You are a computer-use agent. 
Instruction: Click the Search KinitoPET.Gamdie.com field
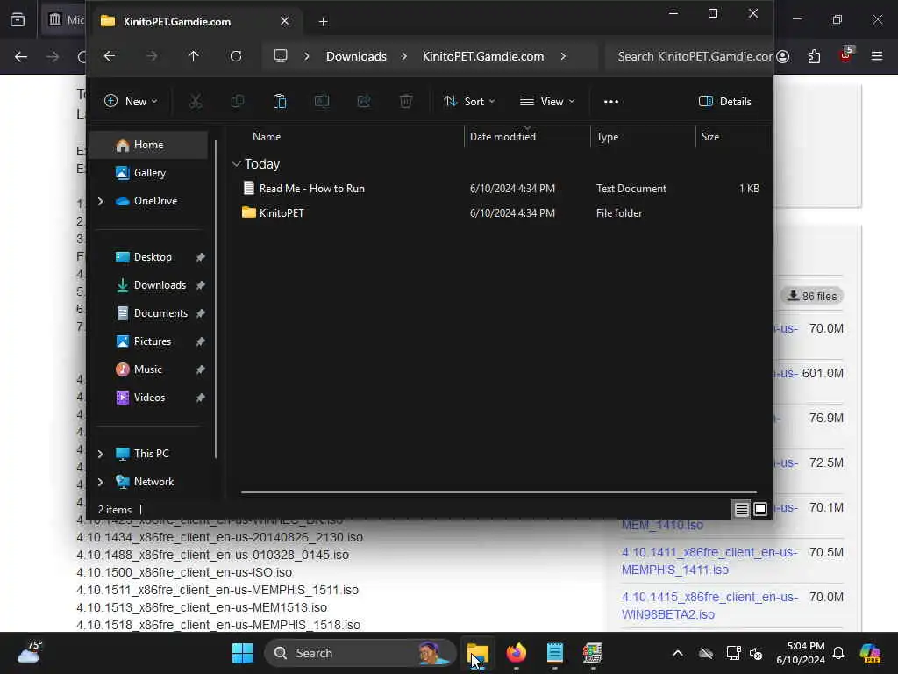[x=689, y=56]
